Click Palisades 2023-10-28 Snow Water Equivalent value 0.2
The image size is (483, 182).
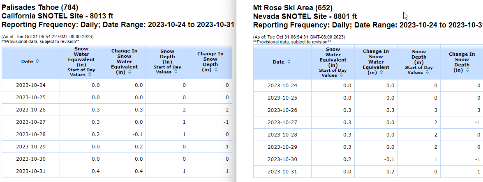[x=96, y=134]
